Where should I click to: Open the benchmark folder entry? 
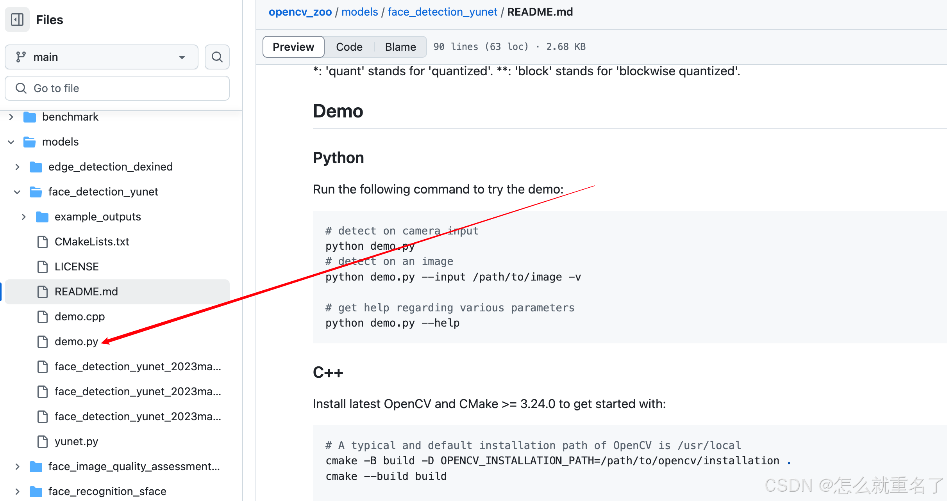[70, 117]
